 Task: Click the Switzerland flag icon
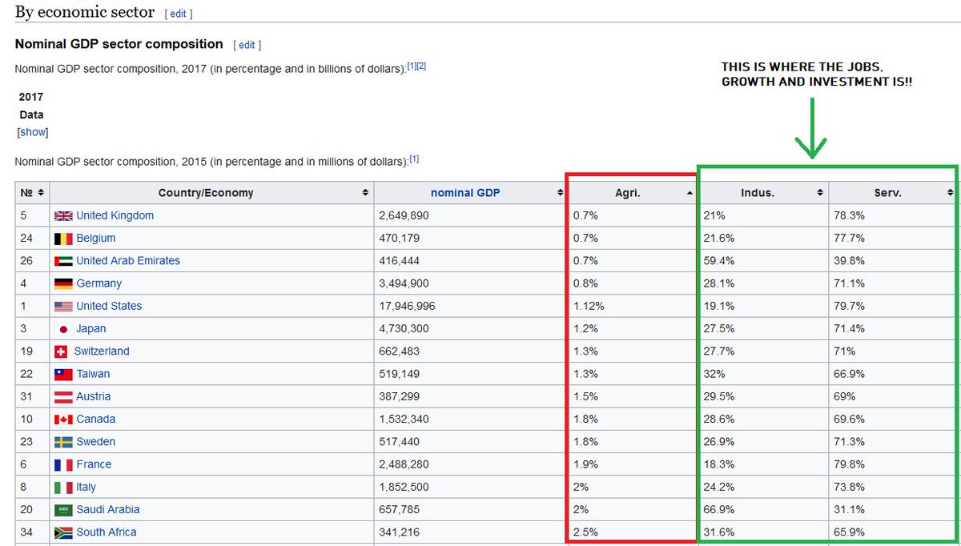(x=61, y=351)
